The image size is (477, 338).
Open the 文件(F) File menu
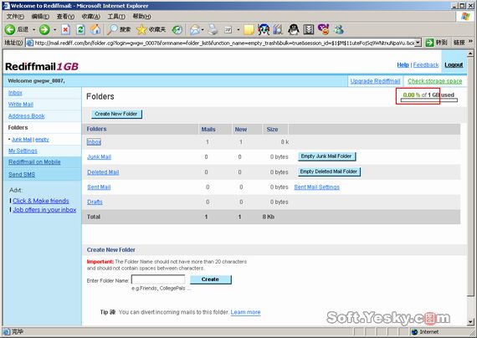pyautogui.click(x=15, y=17)
